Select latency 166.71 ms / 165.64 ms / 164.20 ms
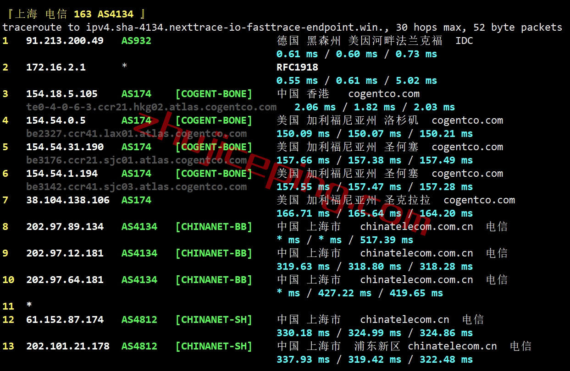Image resolution: width=570 pixels, height=371 pixels. click(x=375, y=213)
